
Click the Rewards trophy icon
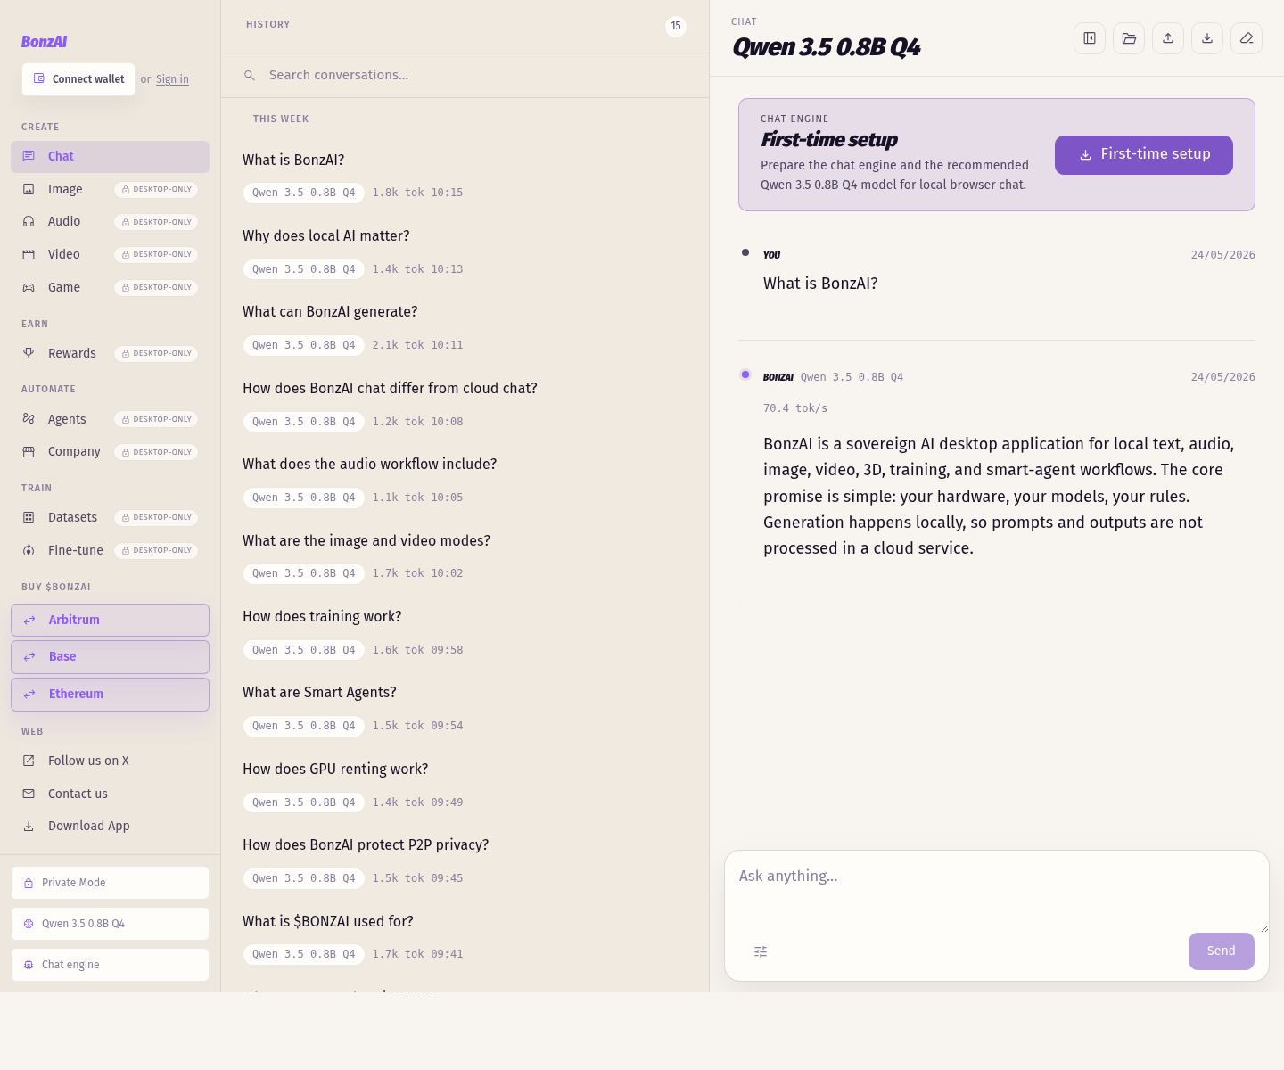click(x=29, y=353)
